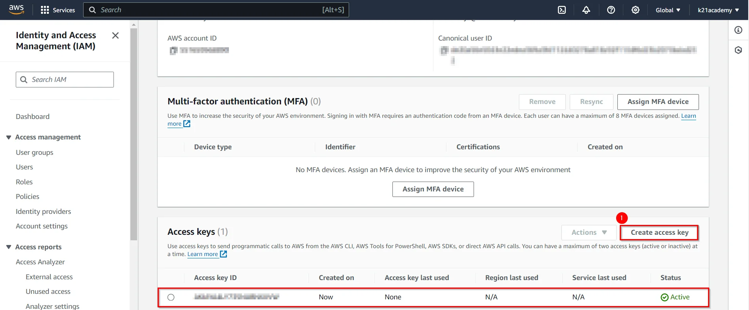Expand the k21academy account menu
The height and width of the screenshot is (310, 749).
click(718, 10)
